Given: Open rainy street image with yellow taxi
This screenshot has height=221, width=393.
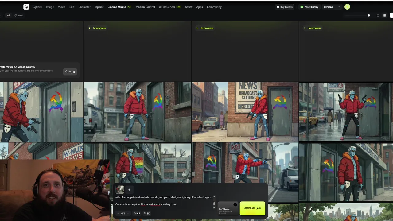Looking at the screenshot, I should [x=346, y=112].
